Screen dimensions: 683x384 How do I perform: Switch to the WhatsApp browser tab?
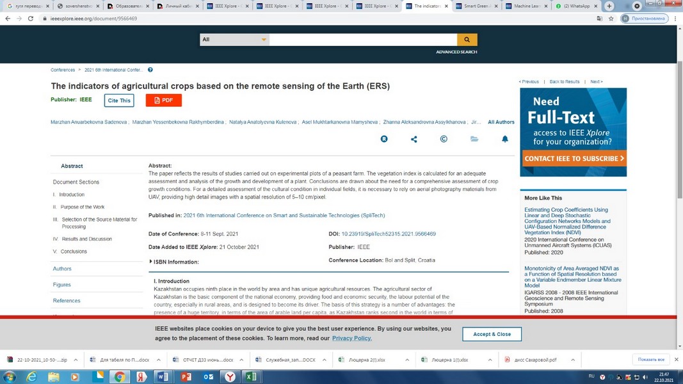pos(576,6)
